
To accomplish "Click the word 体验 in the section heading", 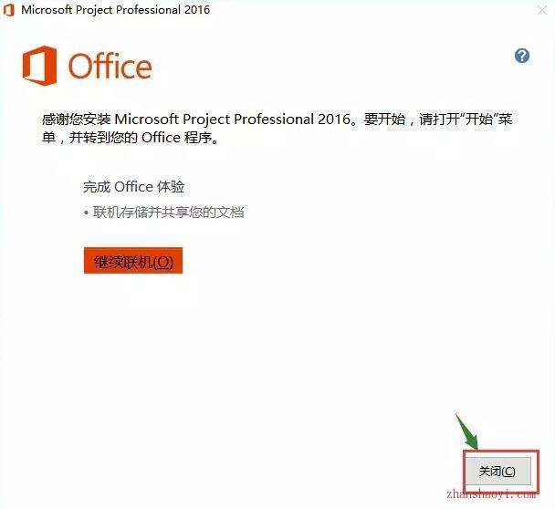I will click(x=171, y=187).
